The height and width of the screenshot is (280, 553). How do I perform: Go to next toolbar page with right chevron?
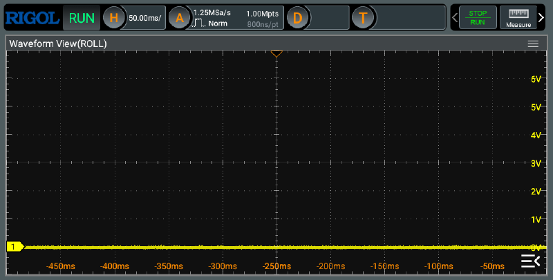541,17
